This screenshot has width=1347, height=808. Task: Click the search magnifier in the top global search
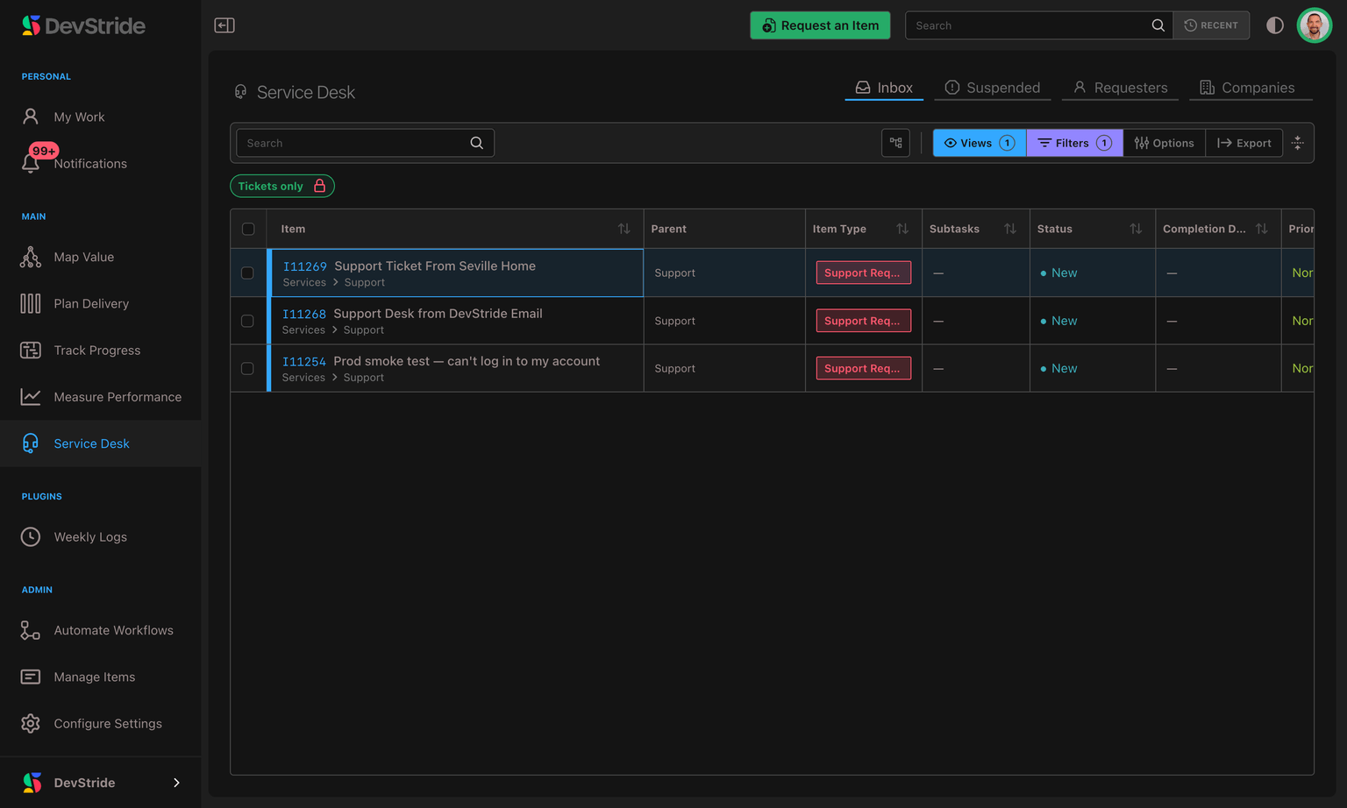[1158, 25]
